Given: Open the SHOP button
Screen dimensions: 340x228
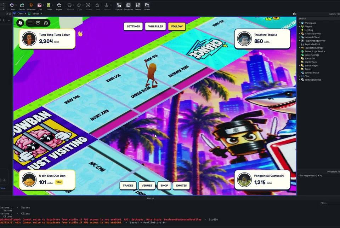Looking at the screenshot, I should click(x=164, y=186).
